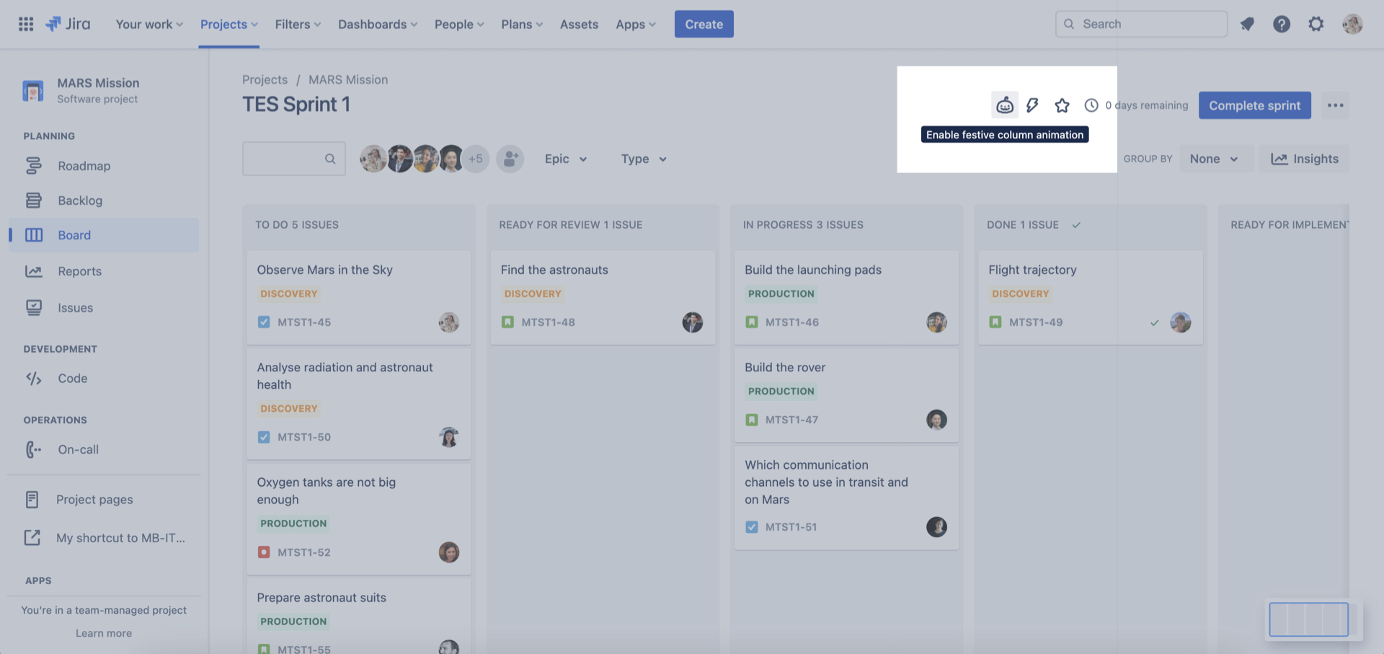1384x654 pixels.
Task: Click the board search field
Action: click(x=294, y=159)
